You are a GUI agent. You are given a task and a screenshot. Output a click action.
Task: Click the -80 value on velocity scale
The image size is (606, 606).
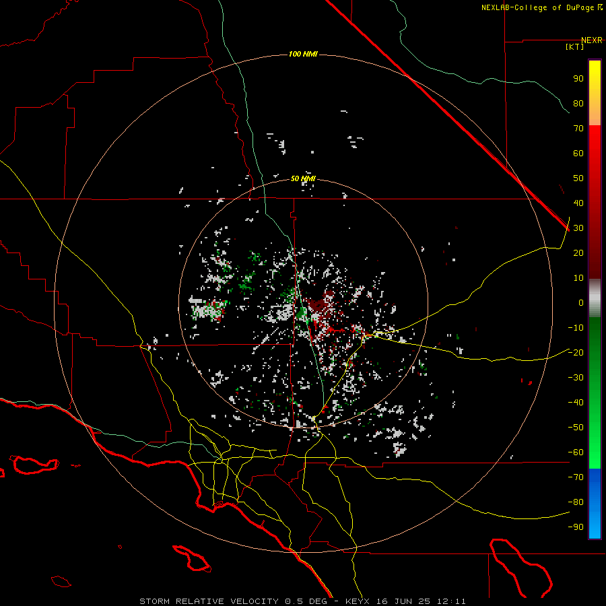pyautogui.click(x=576, y=502)
